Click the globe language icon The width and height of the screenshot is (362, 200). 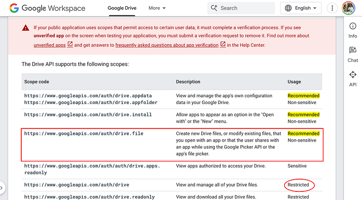[288, 8]
